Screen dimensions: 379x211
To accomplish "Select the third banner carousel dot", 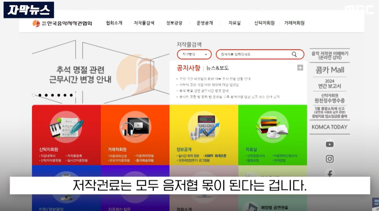I will (x=46, y=95).
